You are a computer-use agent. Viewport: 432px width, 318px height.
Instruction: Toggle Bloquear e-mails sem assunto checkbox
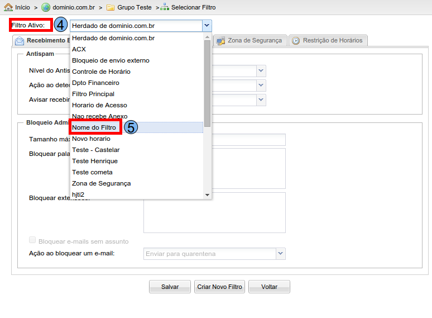(x=32, y=240)
